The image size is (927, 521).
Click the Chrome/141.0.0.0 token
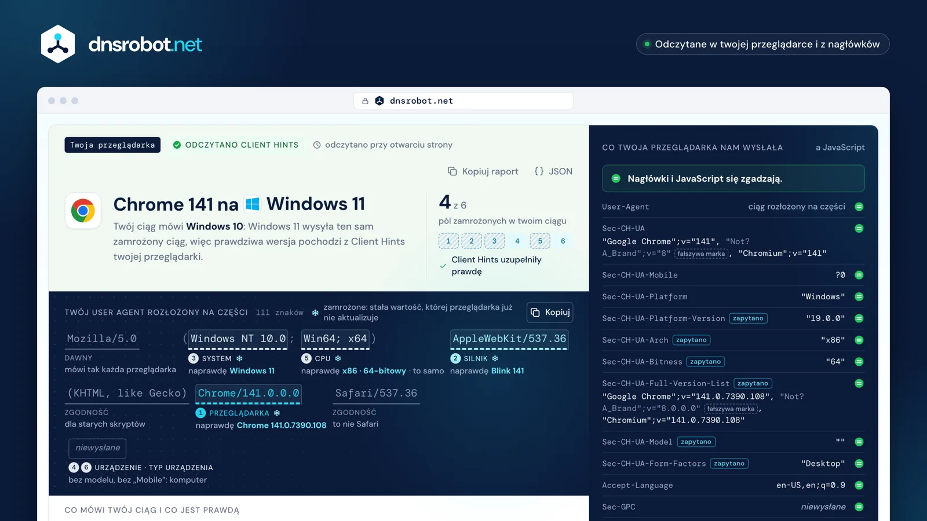click(249, 393)
